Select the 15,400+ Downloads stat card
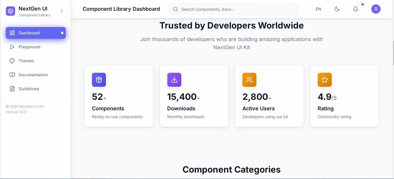394x179 pixels. coord(194,96)
